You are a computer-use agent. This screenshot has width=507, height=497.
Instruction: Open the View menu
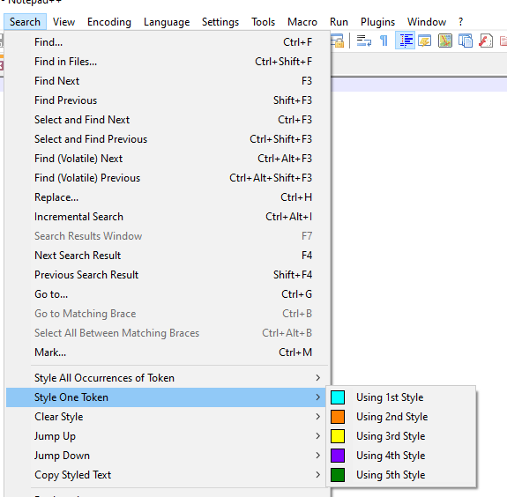[63, 22]
